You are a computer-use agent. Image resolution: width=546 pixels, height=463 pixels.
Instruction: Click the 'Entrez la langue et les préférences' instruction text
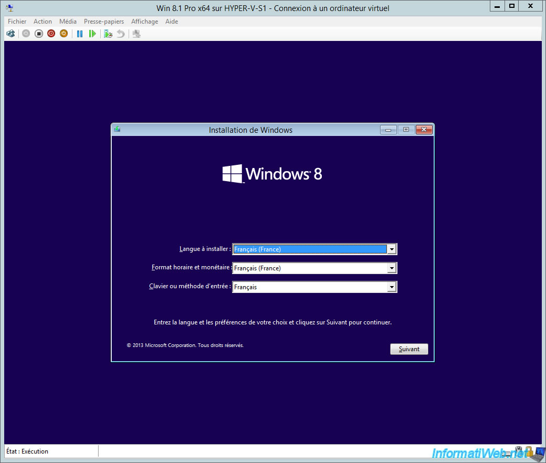[272, 322]
